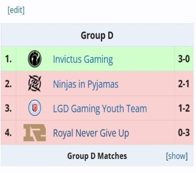Open the Invictus Gaming team link

(x=83, y=60)
